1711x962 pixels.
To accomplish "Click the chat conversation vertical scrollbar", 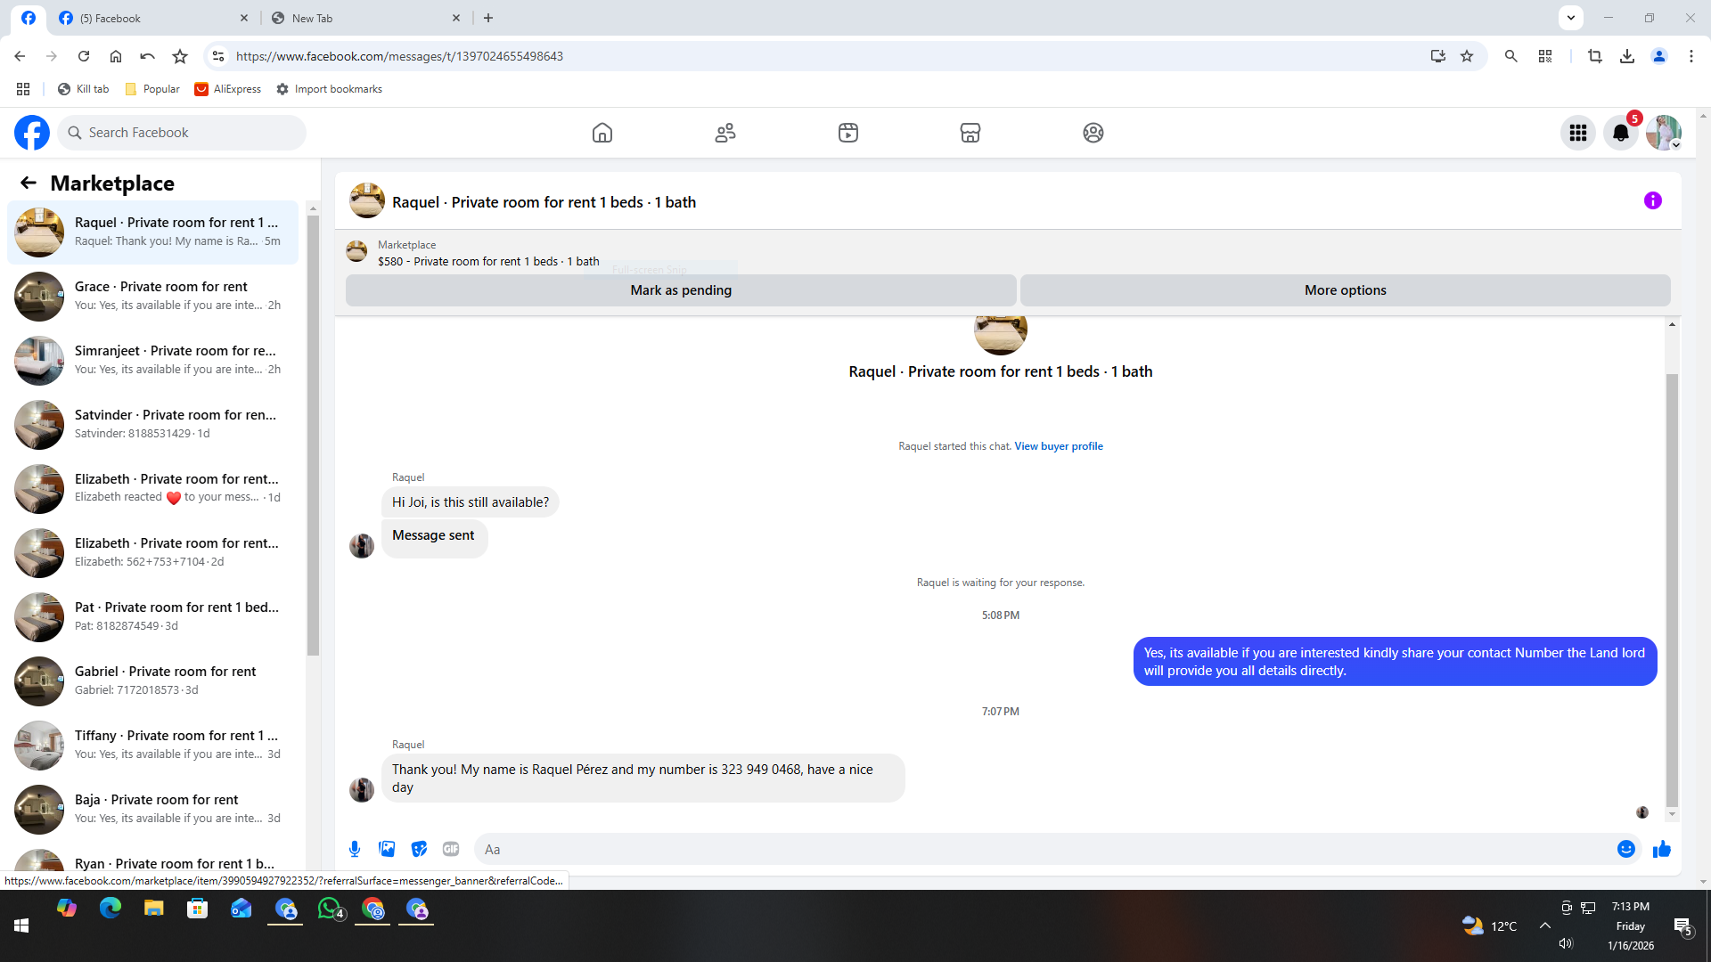I will coord(1672,588).
